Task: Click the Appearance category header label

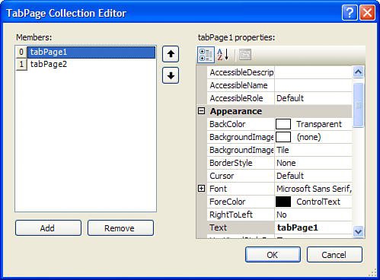Action: [x=236, y=111]
